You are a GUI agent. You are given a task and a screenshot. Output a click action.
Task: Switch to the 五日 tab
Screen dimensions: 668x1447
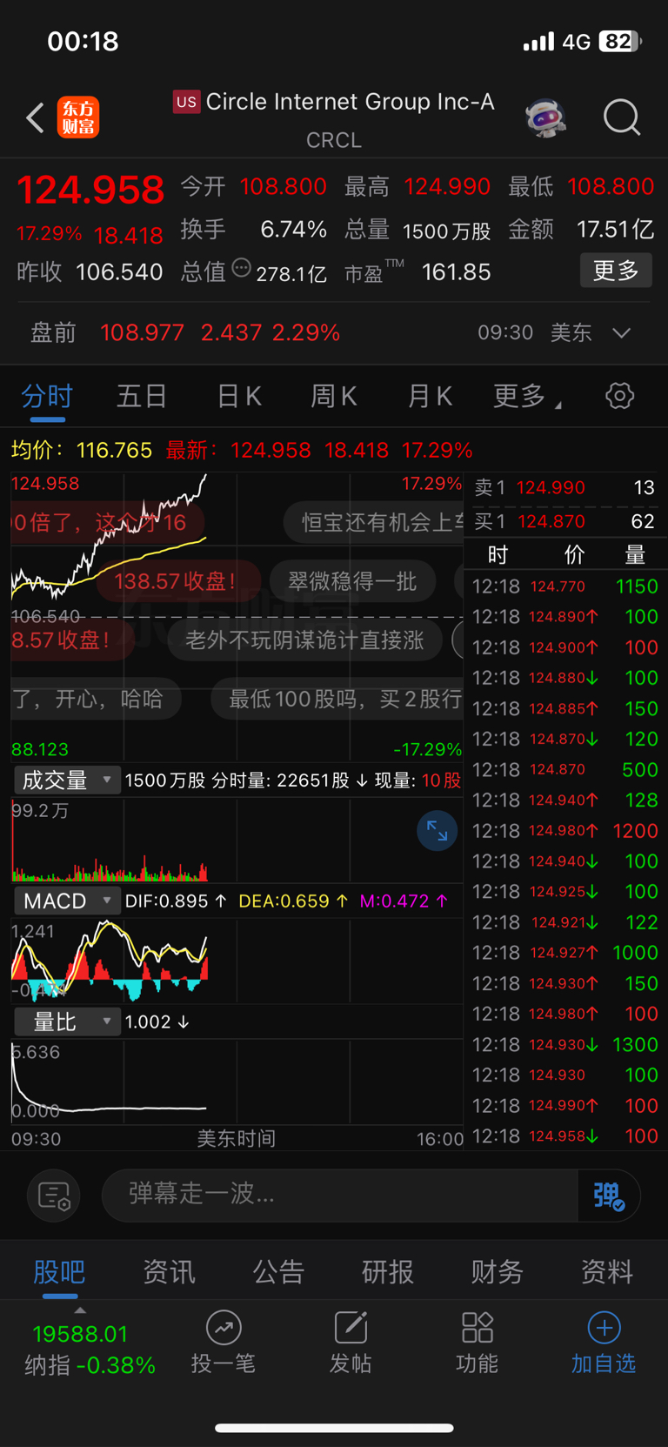tap(142, 397)
